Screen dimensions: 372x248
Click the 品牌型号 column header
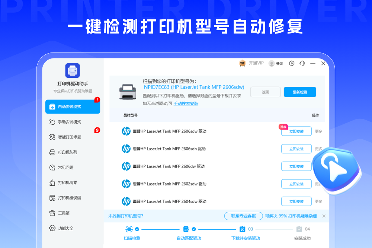pyautogui.click(x=131, y=115)
